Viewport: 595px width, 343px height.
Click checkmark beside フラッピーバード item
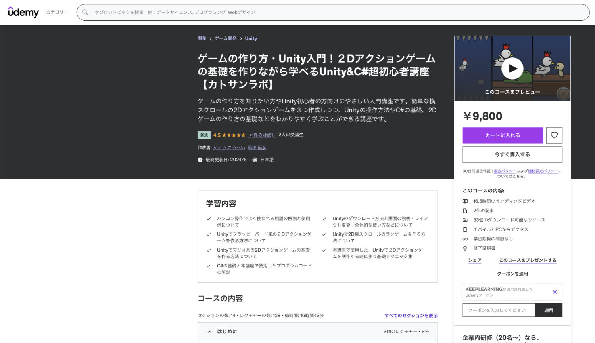209,234
